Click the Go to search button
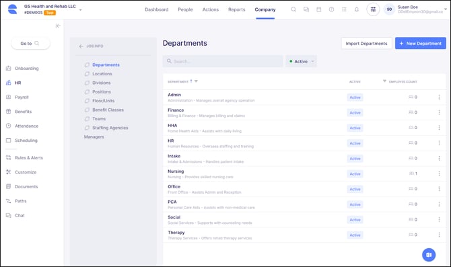This screenshot has height=267, width=451. [30, 44]
